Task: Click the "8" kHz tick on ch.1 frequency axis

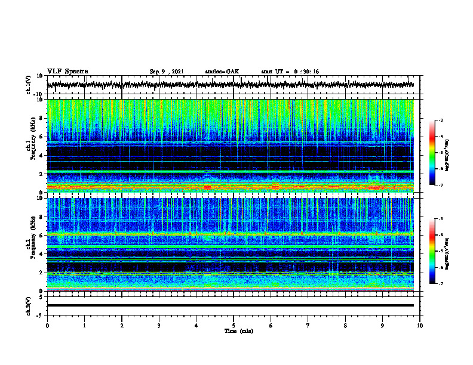Action: click(x=41, y=118)
